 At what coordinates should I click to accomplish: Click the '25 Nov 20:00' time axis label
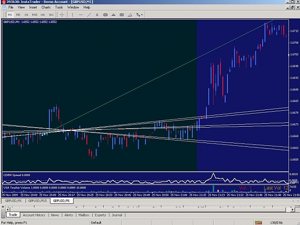click(x=29, y=195)
